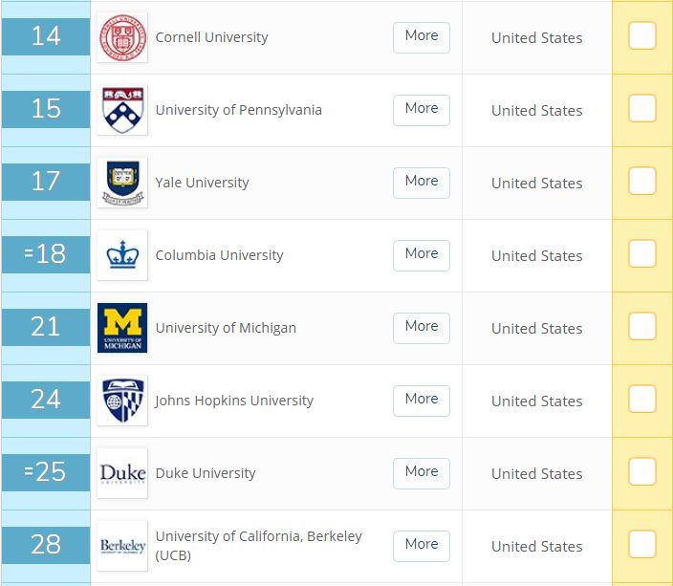Expand More details for Cornell University
Image resolution: width=673 pixels, height=586 pixels.
(421, 36)
